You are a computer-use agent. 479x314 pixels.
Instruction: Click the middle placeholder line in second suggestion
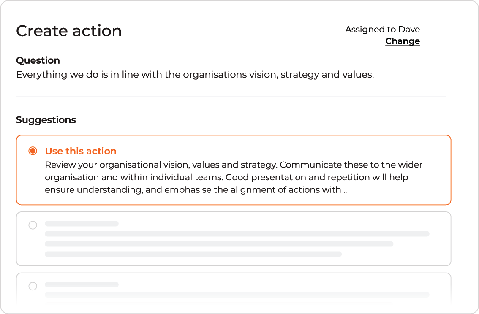coord(219,244)
